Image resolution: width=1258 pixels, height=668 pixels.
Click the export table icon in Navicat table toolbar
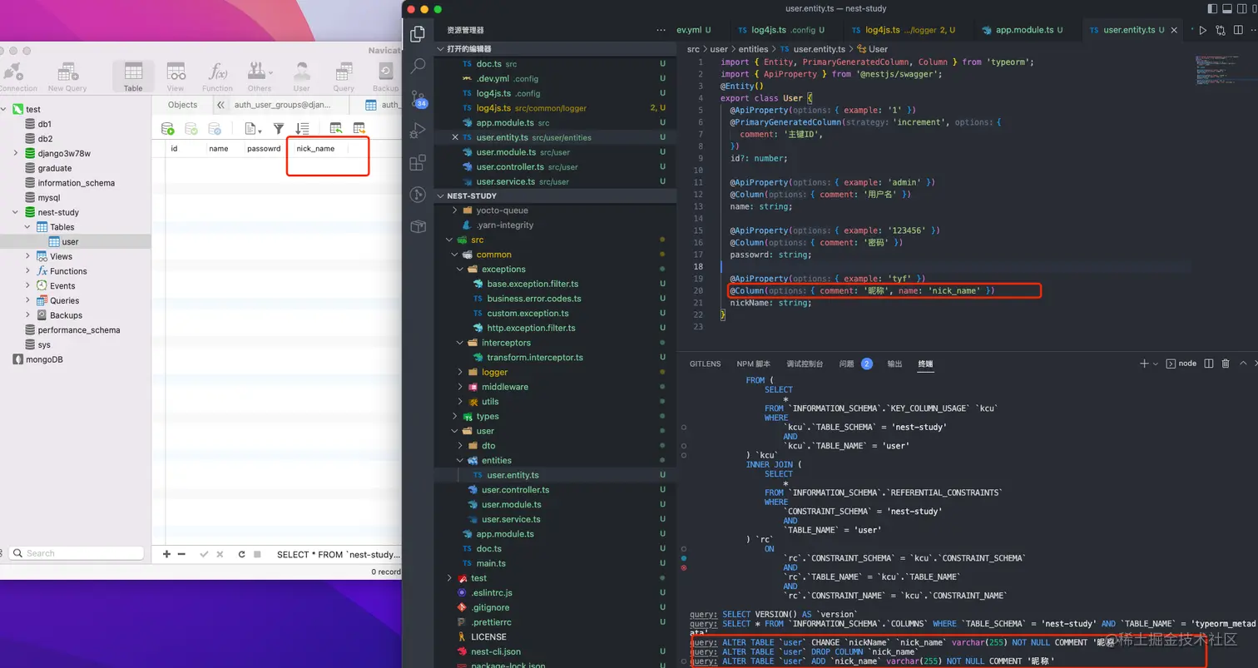(x=359, y=129)
